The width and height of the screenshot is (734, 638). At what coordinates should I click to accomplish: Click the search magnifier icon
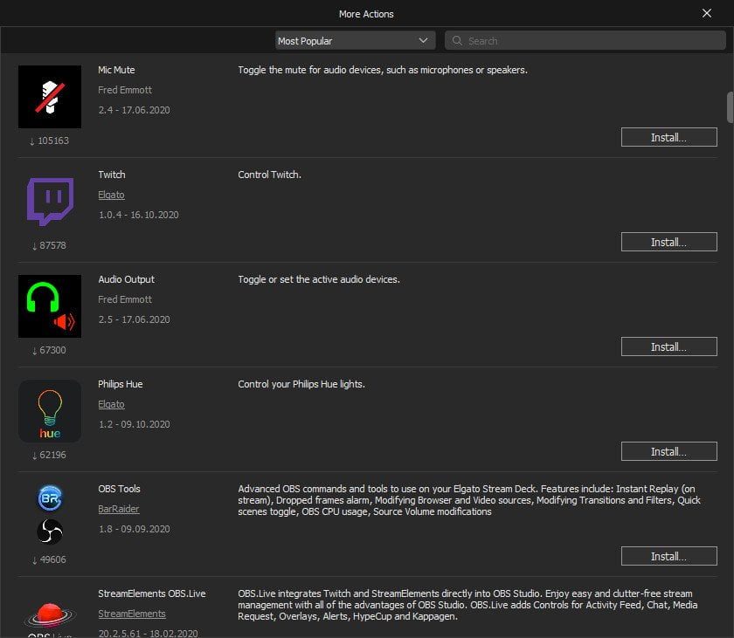(x=457, y=41)
